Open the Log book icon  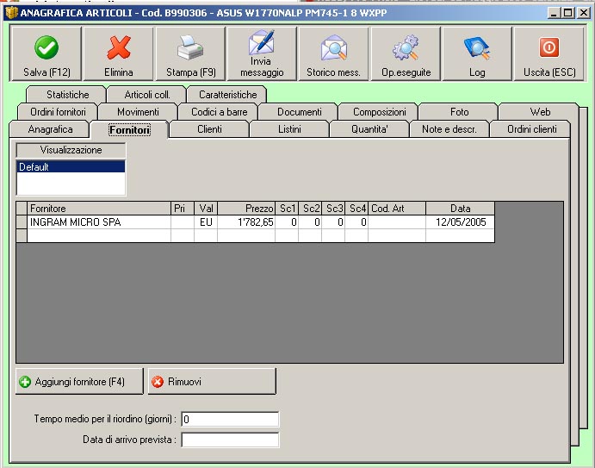pos(477,48)
